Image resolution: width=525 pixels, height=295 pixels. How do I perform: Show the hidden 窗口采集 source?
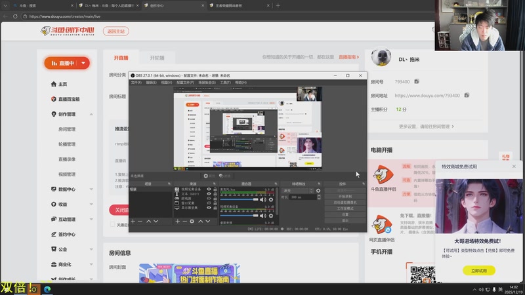(x=209, y=203)
